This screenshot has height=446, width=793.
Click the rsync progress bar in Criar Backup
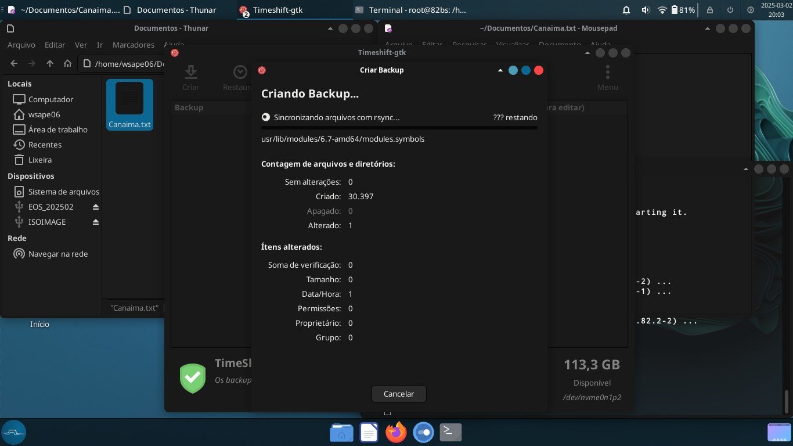coord(399,128)
